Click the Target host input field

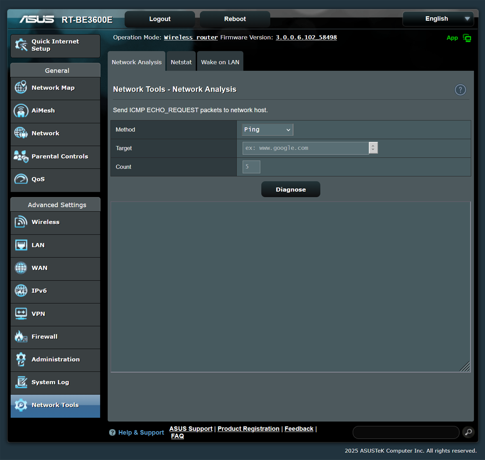coord(306,148)
